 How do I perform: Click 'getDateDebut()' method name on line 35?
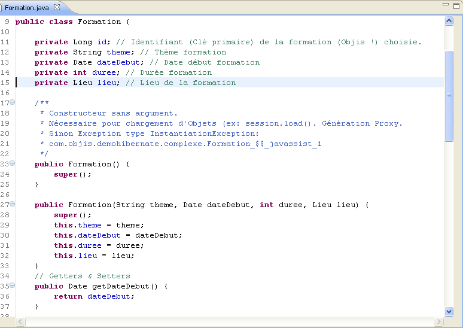tap(125, 286)
